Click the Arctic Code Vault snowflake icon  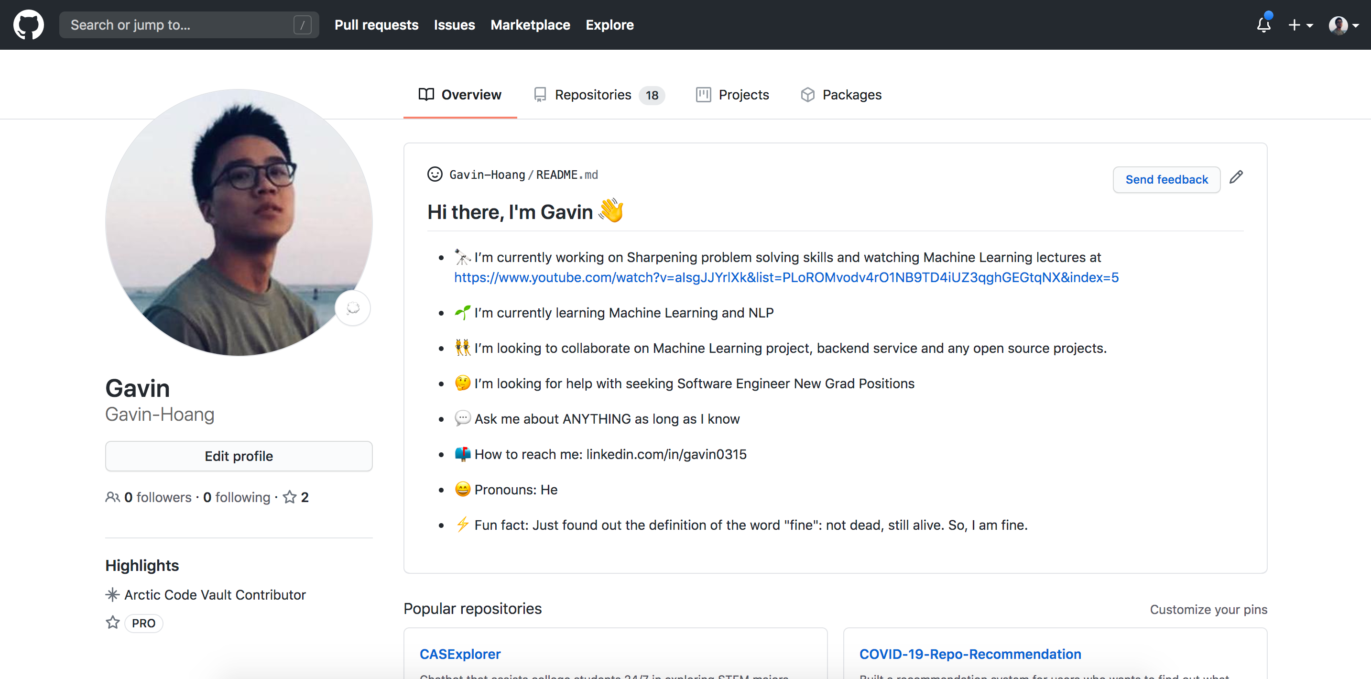coord(112,594)
